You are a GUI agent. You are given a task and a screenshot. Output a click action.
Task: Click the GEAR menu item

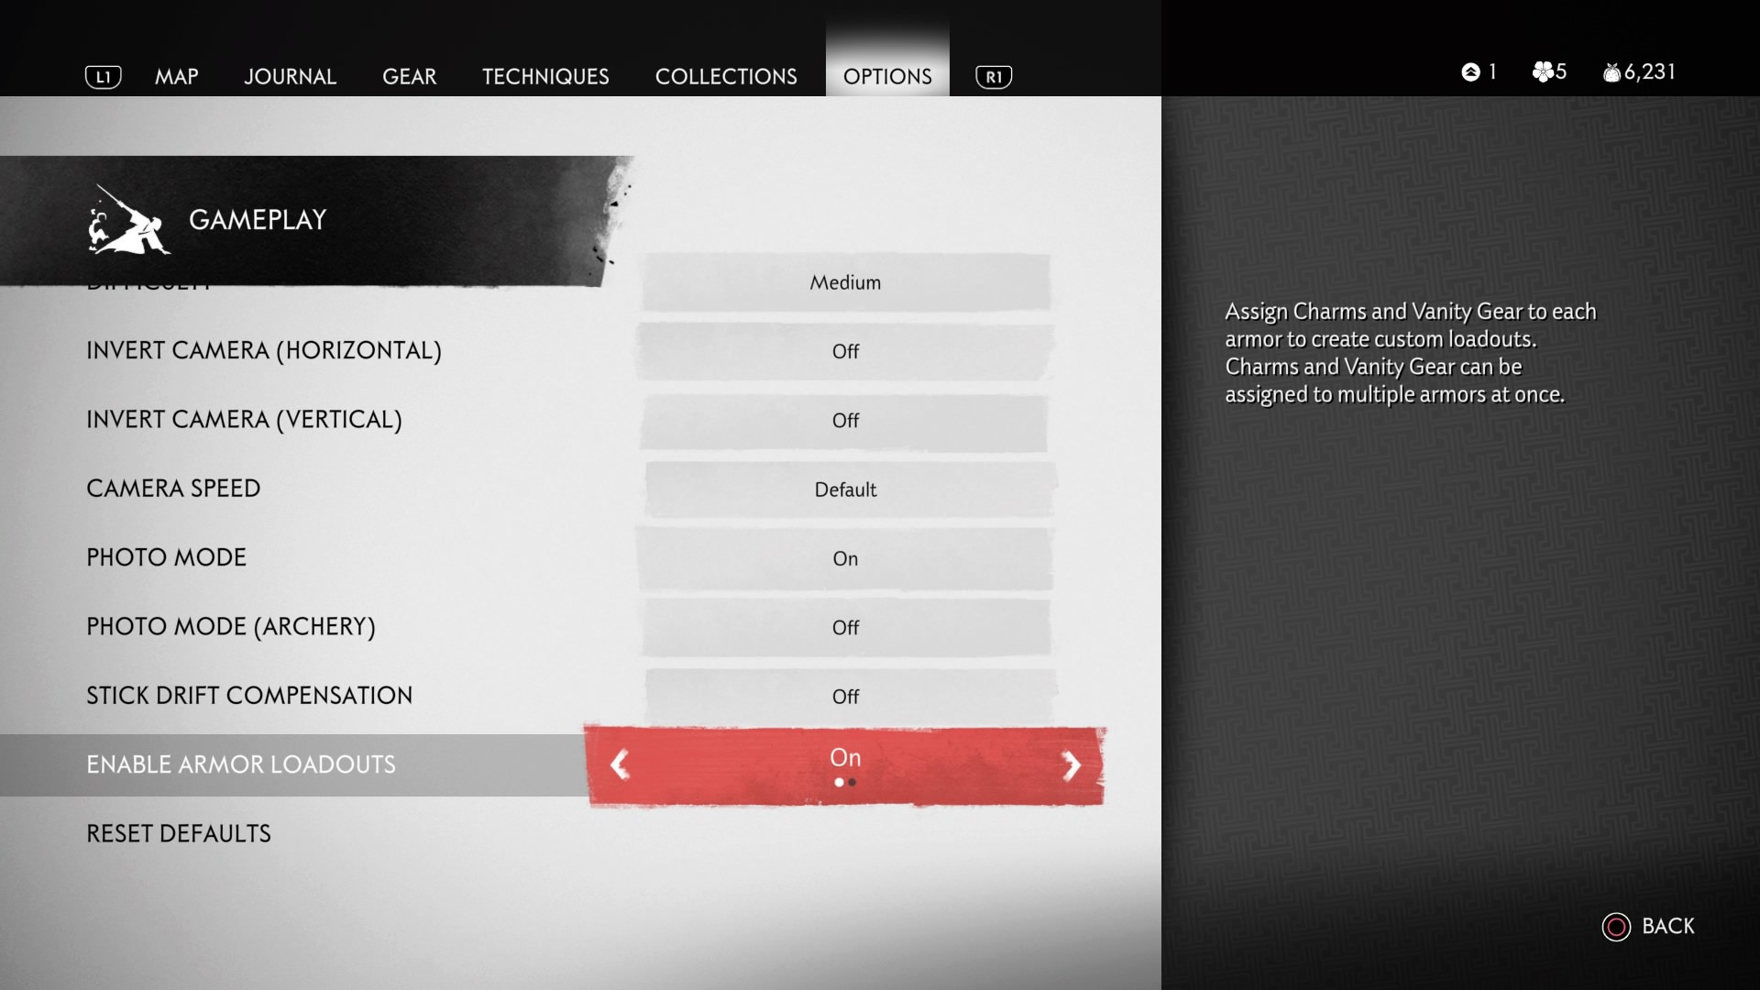(x=411, y=76)
